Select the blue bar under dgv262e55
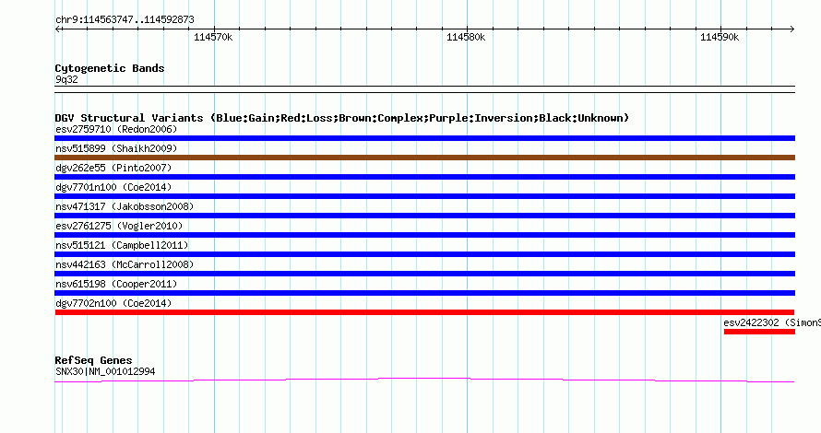821x433 pixels. 424,177
